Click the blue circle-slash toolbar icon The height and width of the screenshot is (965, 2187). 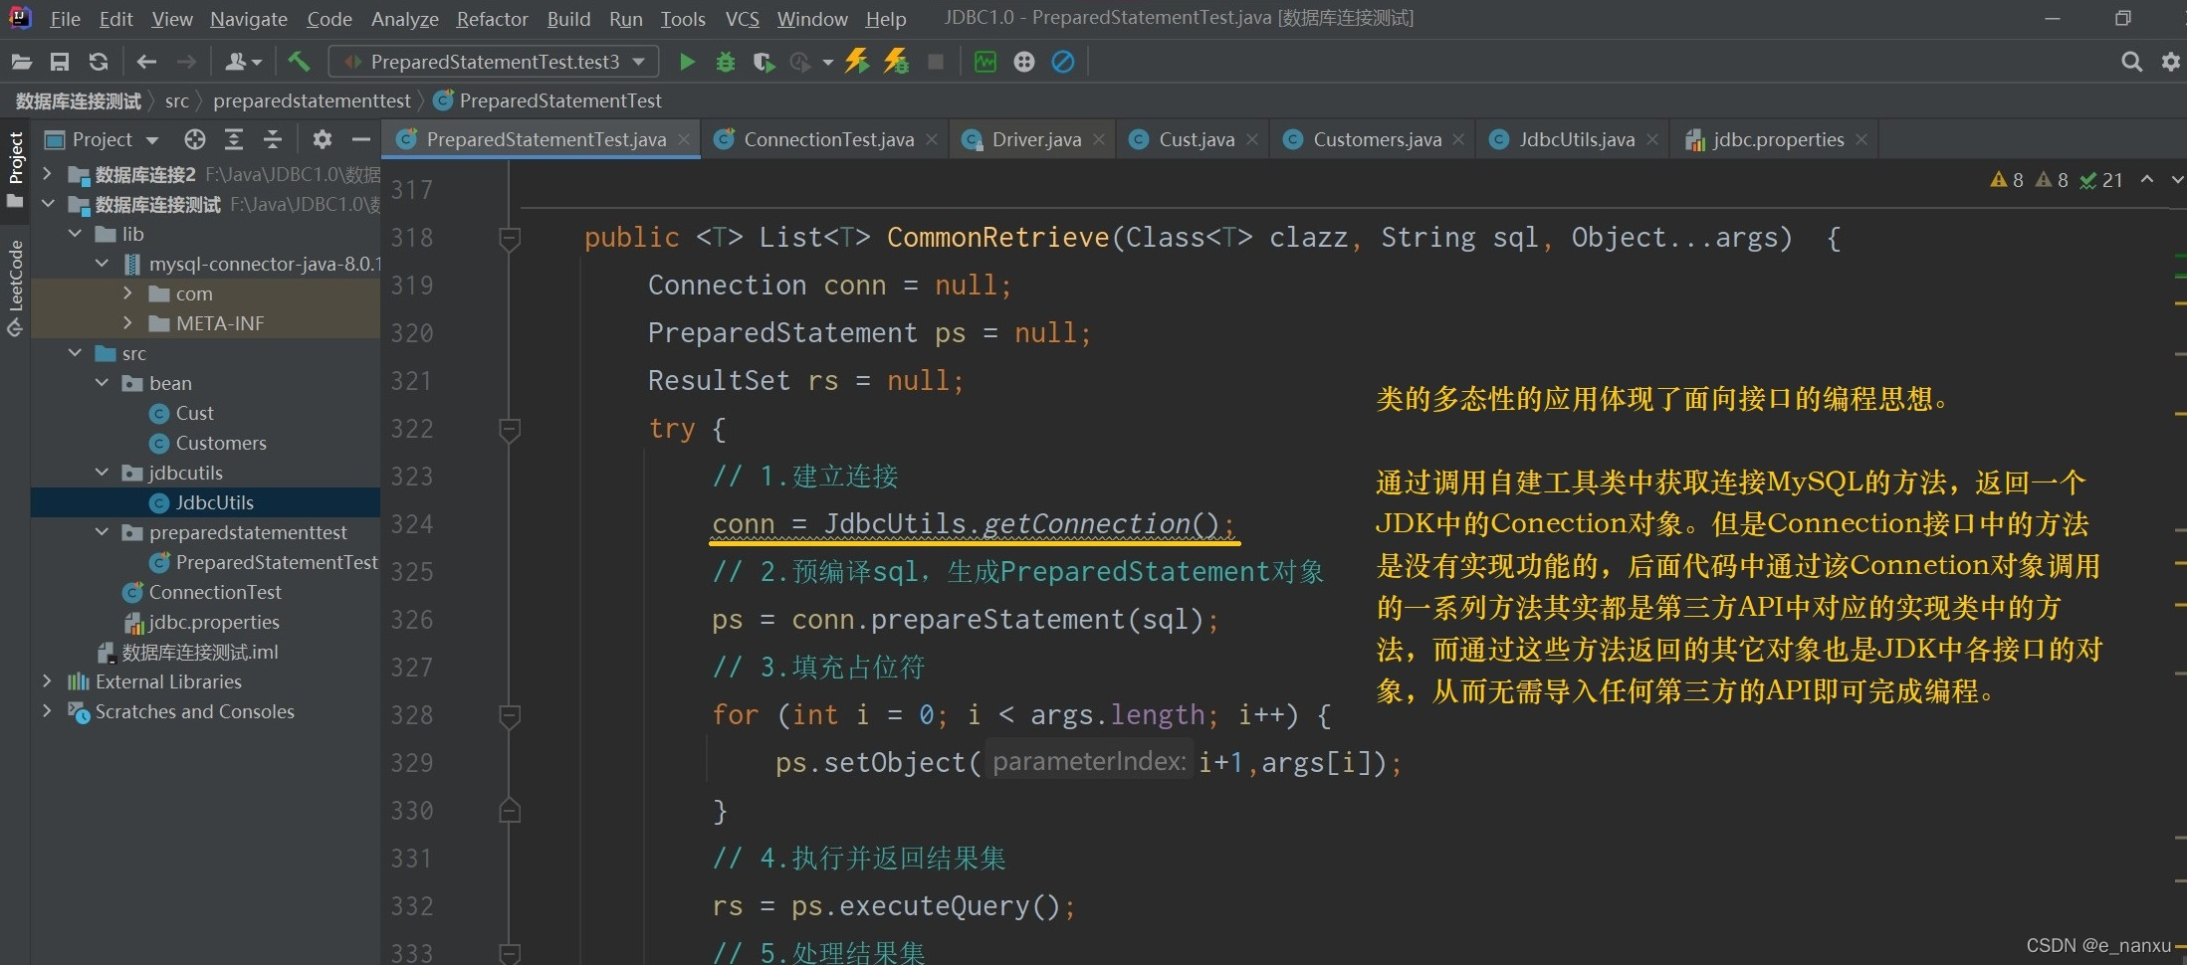pos(1063,62)
